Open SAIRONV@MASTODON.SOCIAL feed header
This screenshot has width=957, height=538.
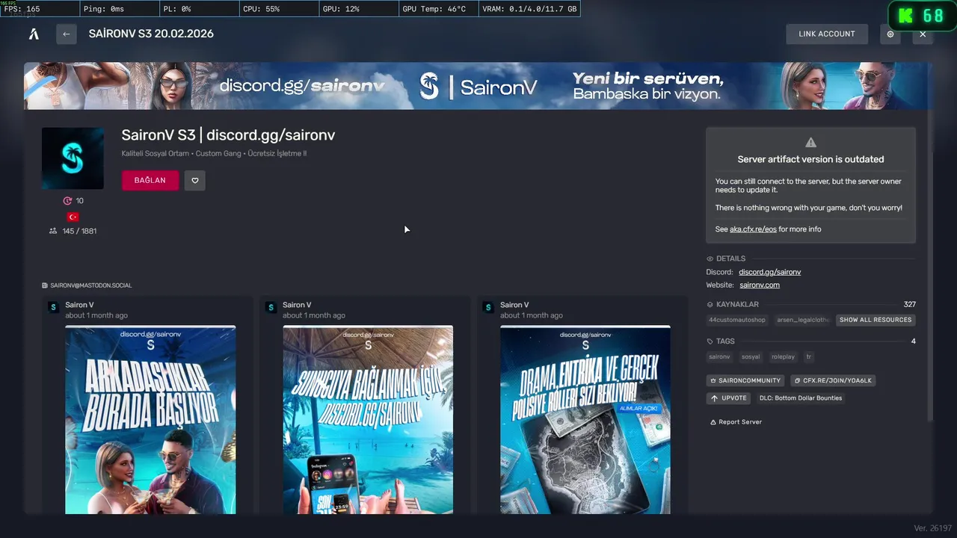(x=87, y=285)
